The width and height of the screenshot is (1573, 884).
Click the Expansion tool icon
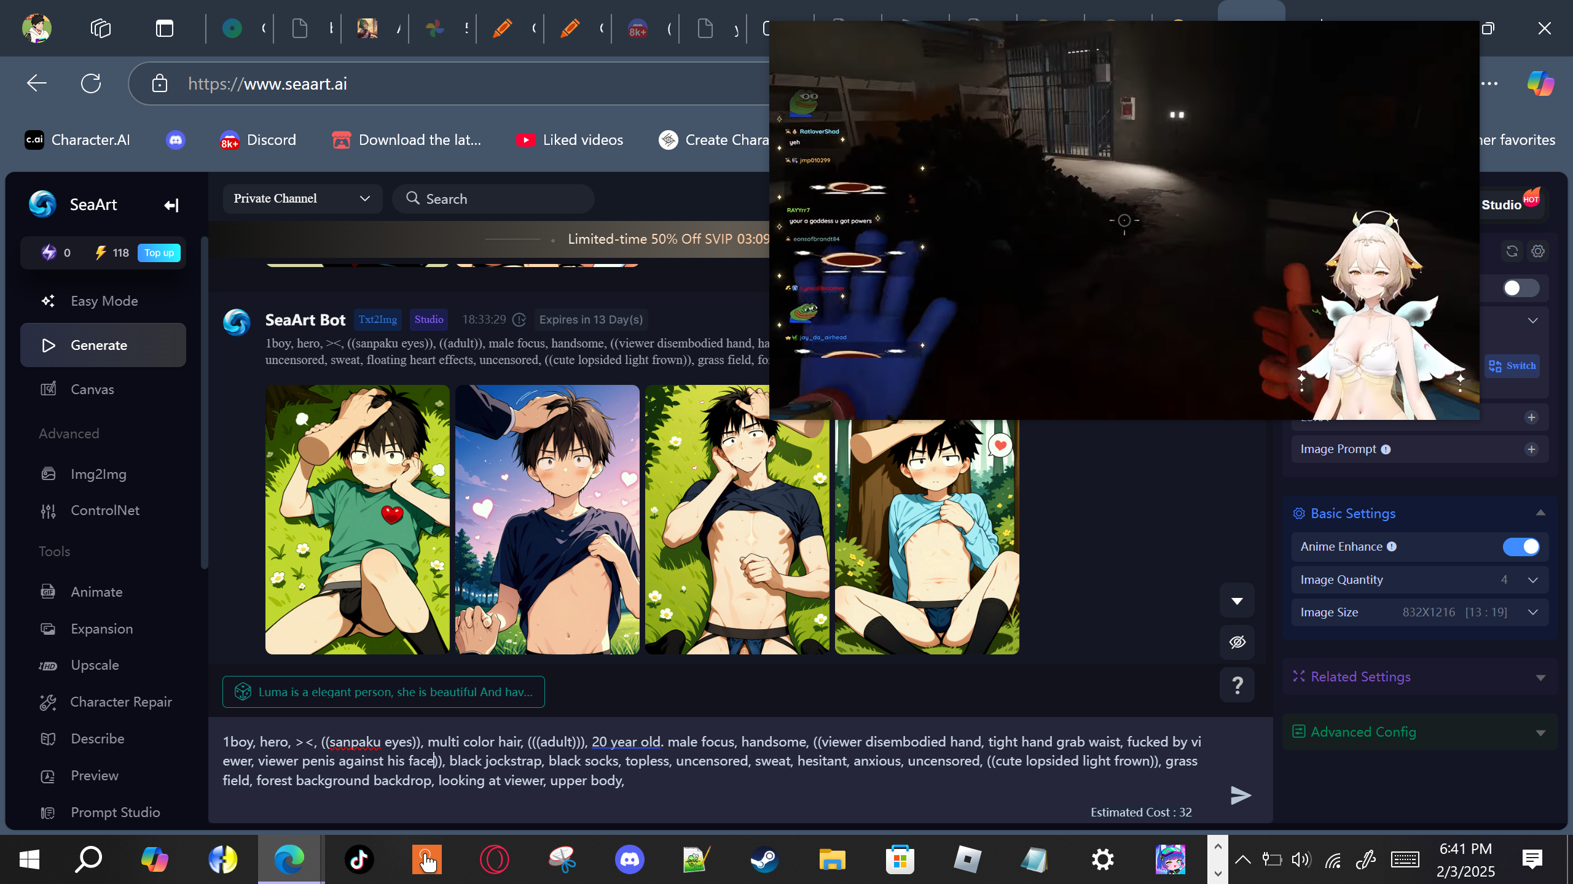click(48, 629)
